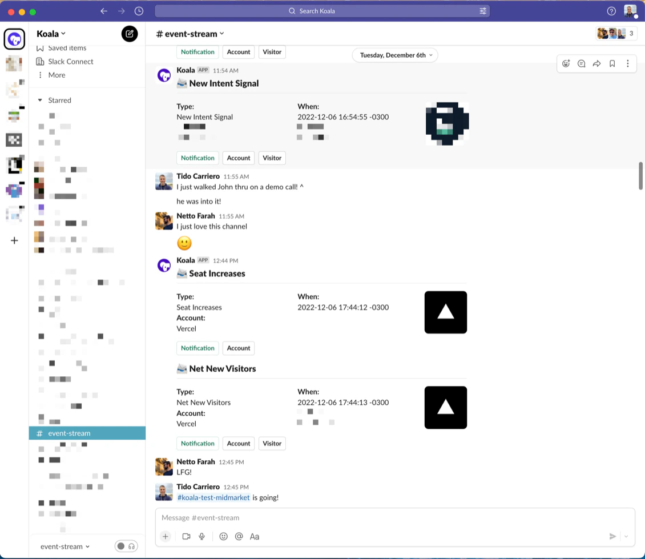This screenshot has width=645, height=559.
Task: Attach a file with plus icon in composer
Action: click(x=166, y=536)
